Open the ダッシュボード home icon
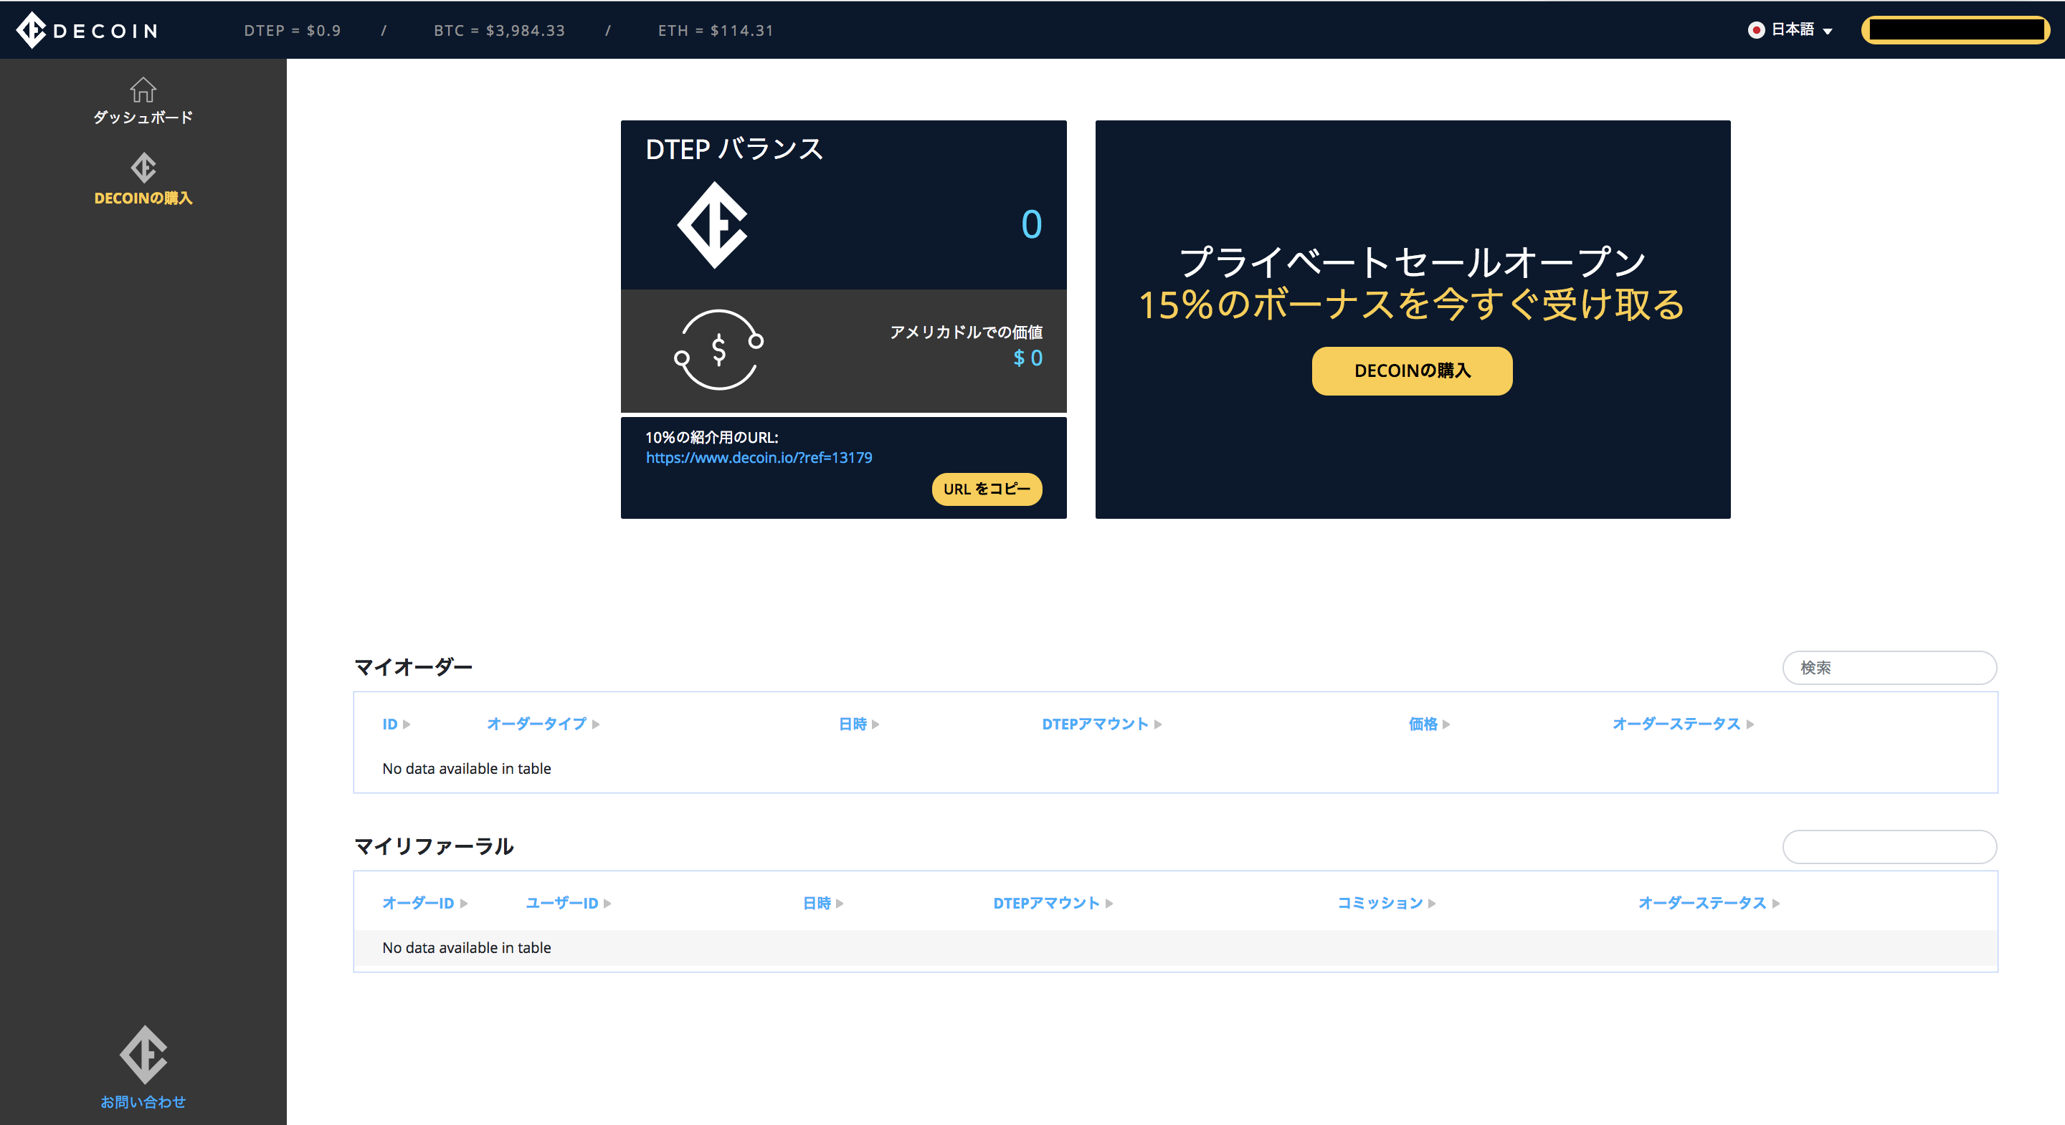This screenshot has height=1125, width=2065. click(143, 89)
